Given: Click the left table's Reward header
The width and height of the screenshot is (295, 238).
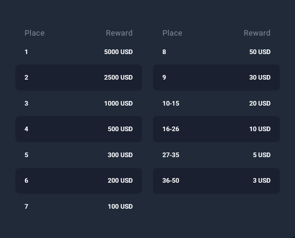Looking at the screenshot, I should (119, 33).
